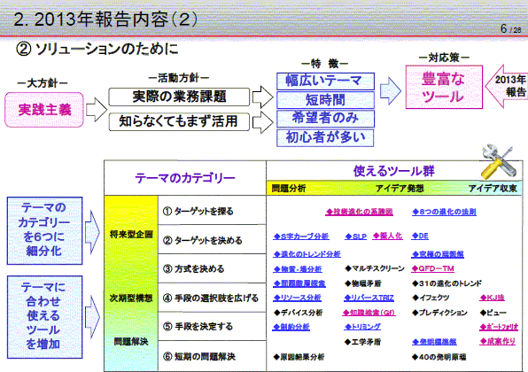The width and height of the screenshot is (528, 372).
Task: Click the arrow pointing to 豊富なツール box
Action: (391, 90)
